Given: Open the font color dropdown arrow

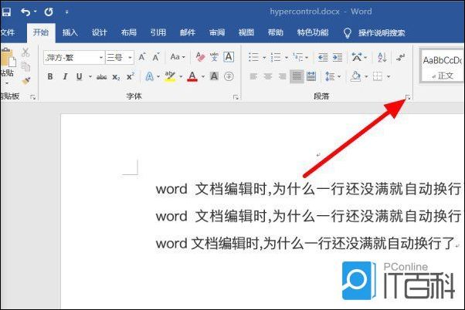Looking at the screenshot, I should pos(203,76).
